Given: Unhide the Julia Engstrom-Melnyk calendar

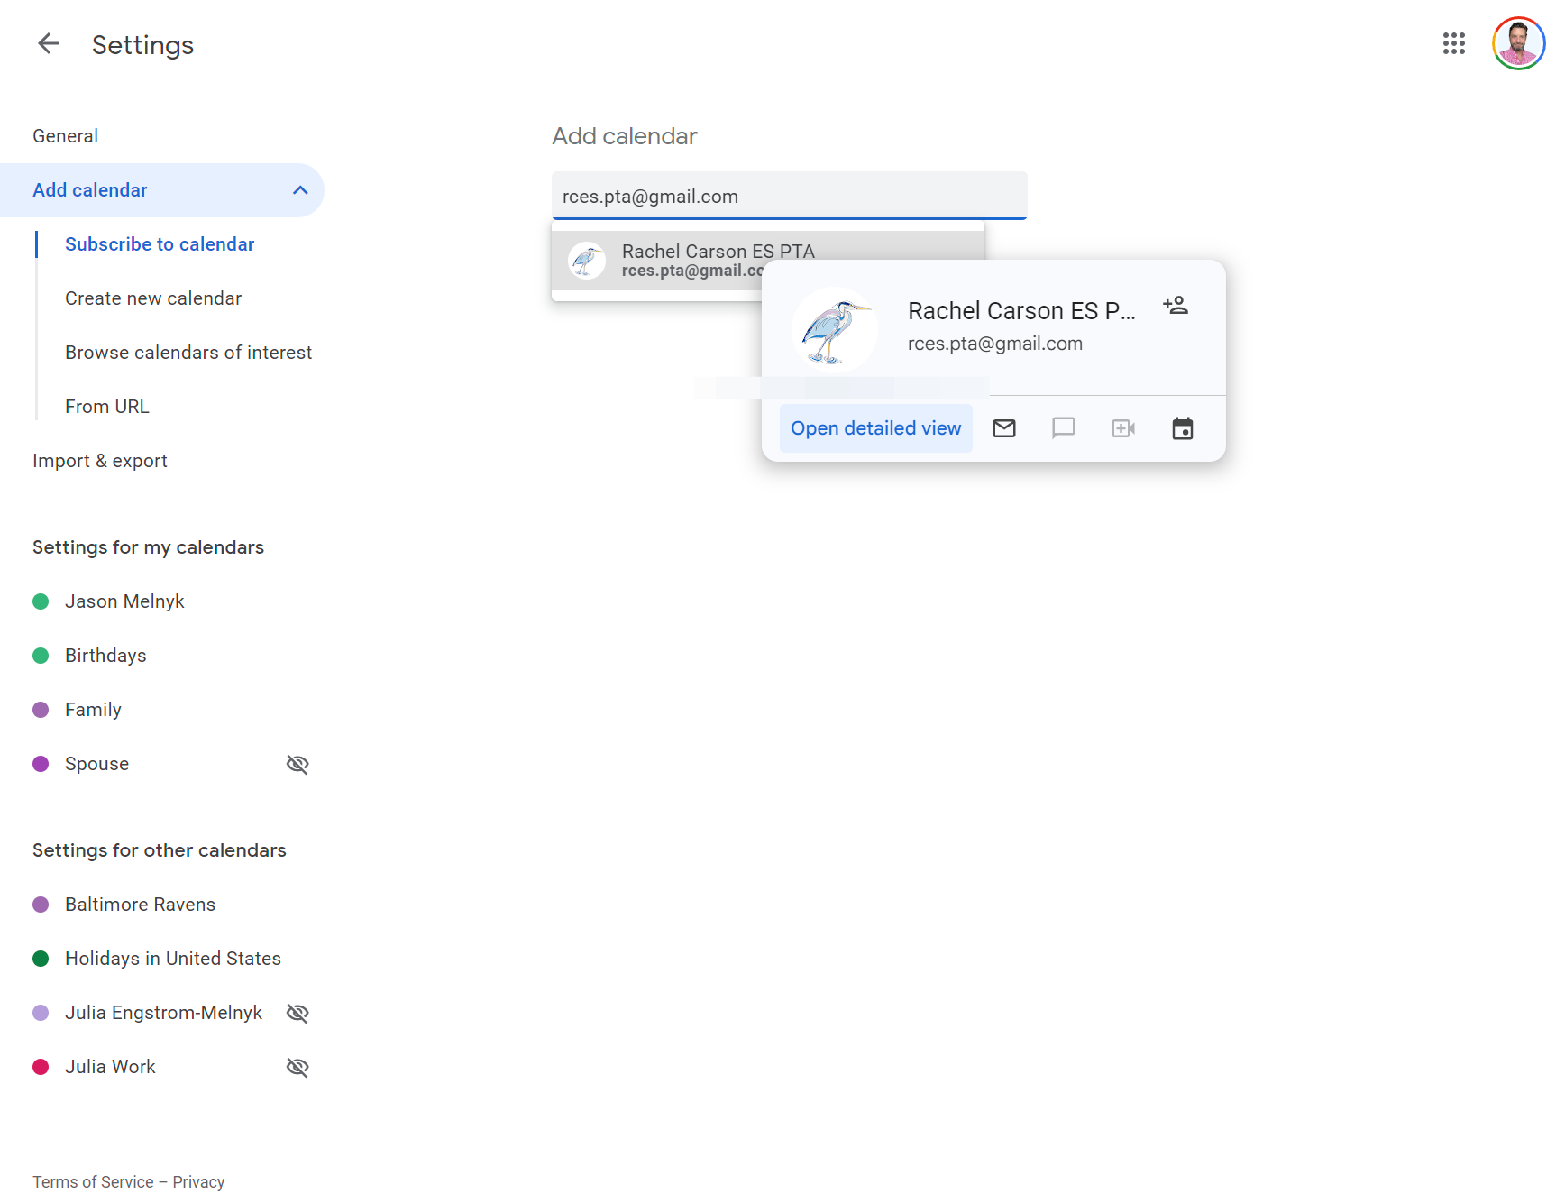Looking at the screenshot, I should (297, 1013).
